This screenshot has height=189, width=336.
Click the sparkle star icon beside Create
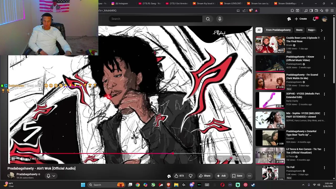coord(289,19)
